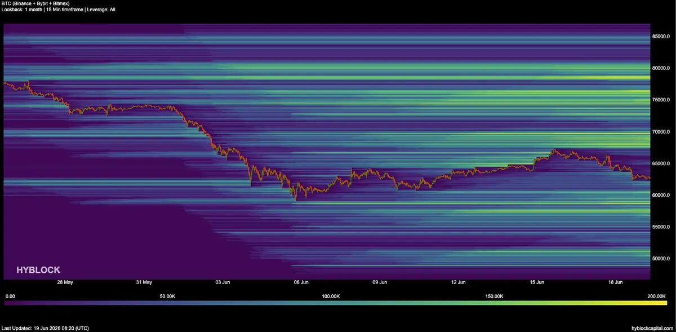Click the 100.00K color scale label
Screen dimensions: 676x332
[x=330, y=296]
